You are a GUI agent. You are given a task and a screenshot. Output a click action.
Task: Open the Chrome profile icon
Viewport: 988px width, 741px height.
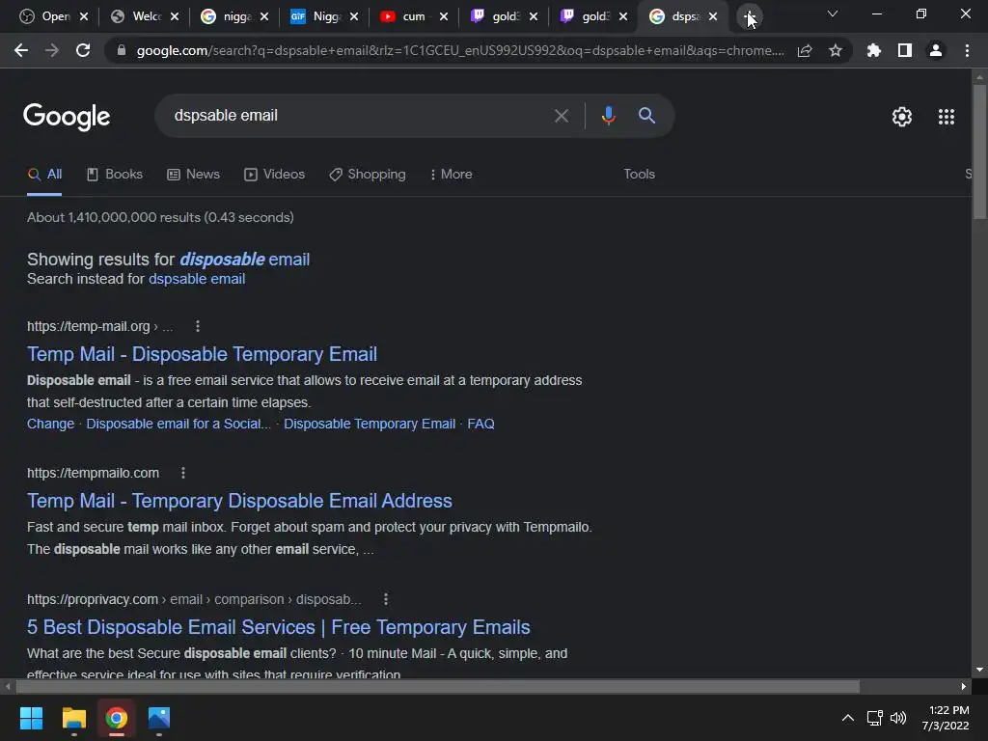click(936, 50)
